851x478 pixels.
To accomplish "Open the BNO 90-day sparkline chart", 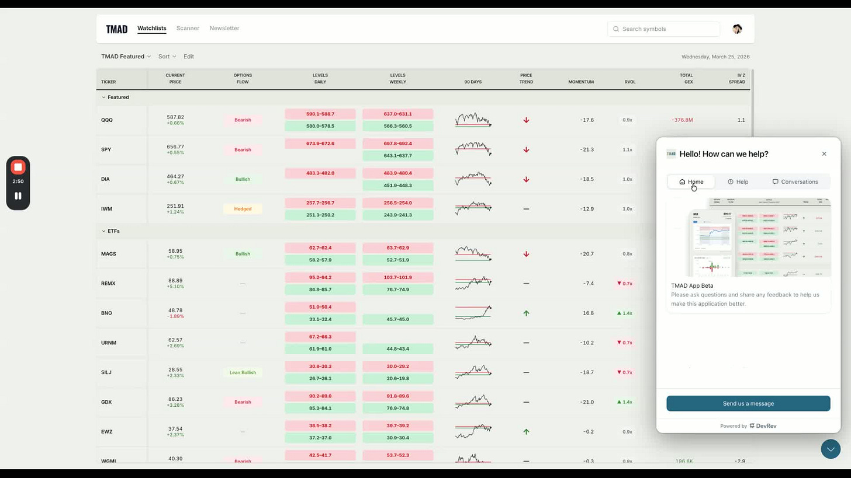I will pyautogui.click(x=473, y=313).
